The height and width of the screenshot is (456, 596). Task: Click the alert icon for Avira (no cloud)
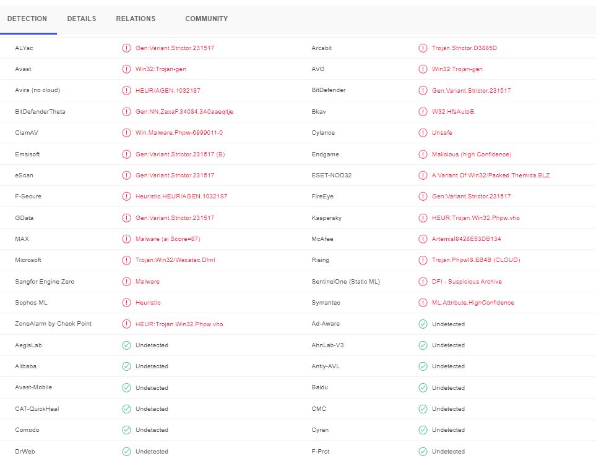pyautogui.click(x=126, y=90)
